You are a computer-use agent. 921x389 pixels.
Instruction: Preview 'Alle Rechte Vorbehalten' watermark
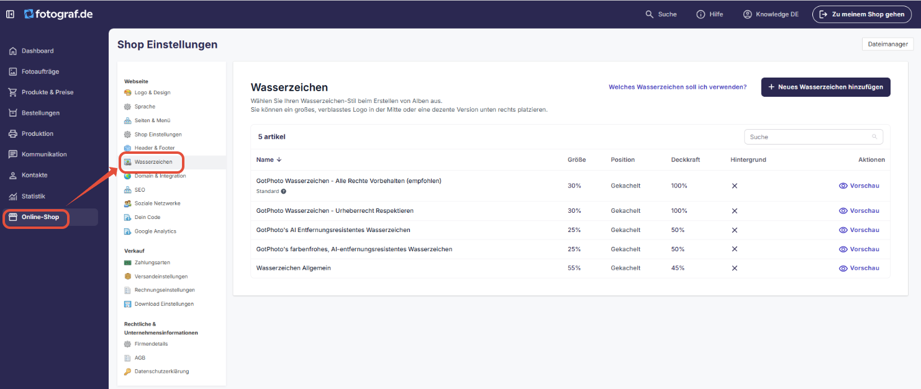pyautogui.click(x=859, y=186)
